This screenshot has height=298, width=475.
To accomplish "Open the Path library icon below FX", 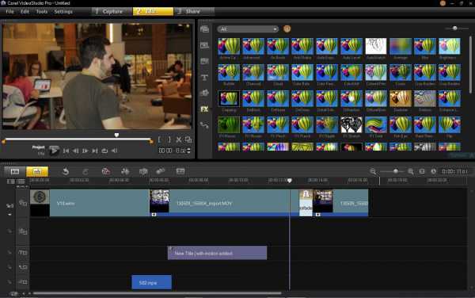I will pyautogui.click(x=204, y=125).
